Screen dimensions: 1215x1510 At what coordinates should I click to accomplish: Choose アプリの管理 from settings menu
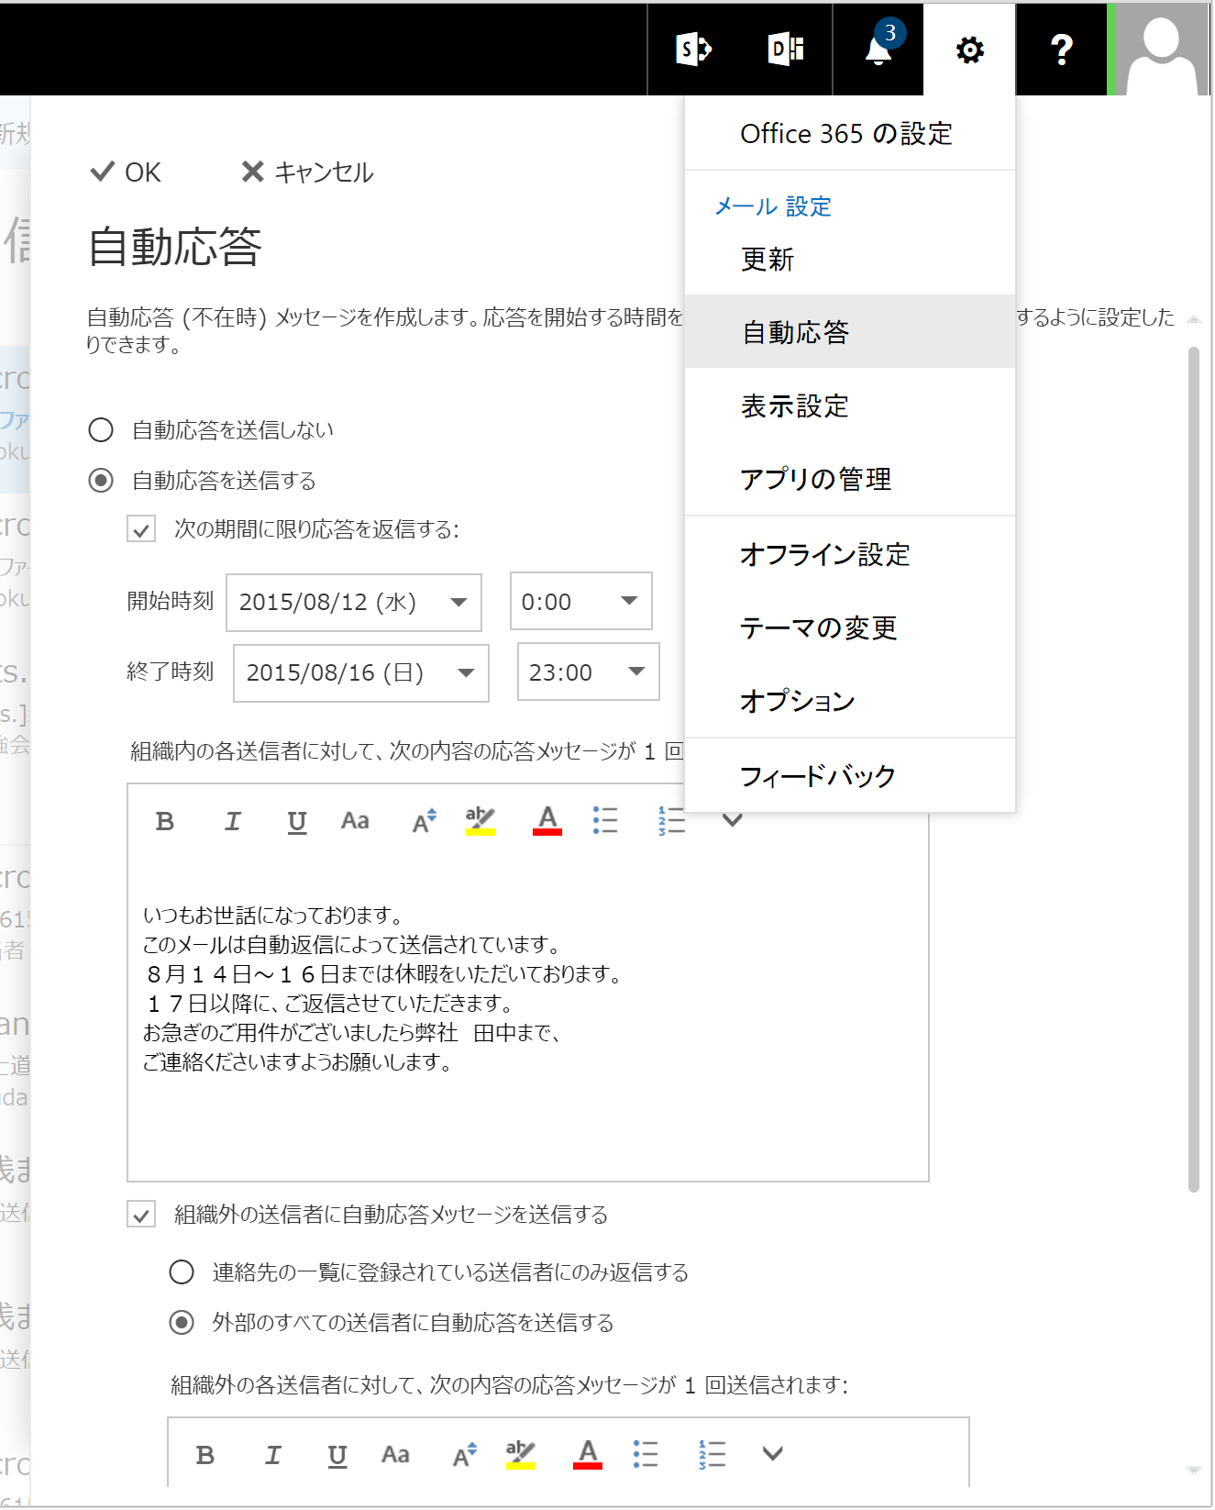tap(850, 479)
